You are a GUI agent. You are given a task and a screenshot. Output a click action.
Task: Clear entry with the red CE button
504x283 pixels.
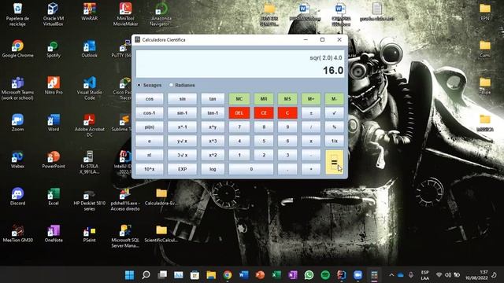pos(264,113)
